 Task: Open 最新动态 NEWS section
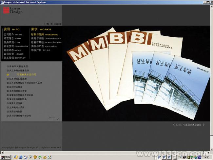click(x=13, y=50)
